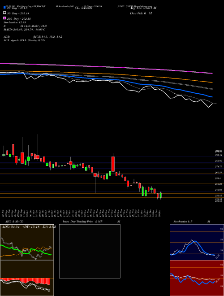
Task: Click the 291.14 price axis label
Action: coord(218,155)
